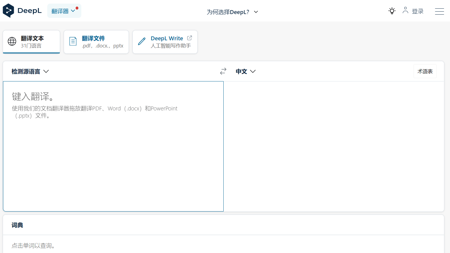The height and width of the screenshot is (253, 450).
Task: Click the 点击单词以查询 hint text
Action: (33, 246)
